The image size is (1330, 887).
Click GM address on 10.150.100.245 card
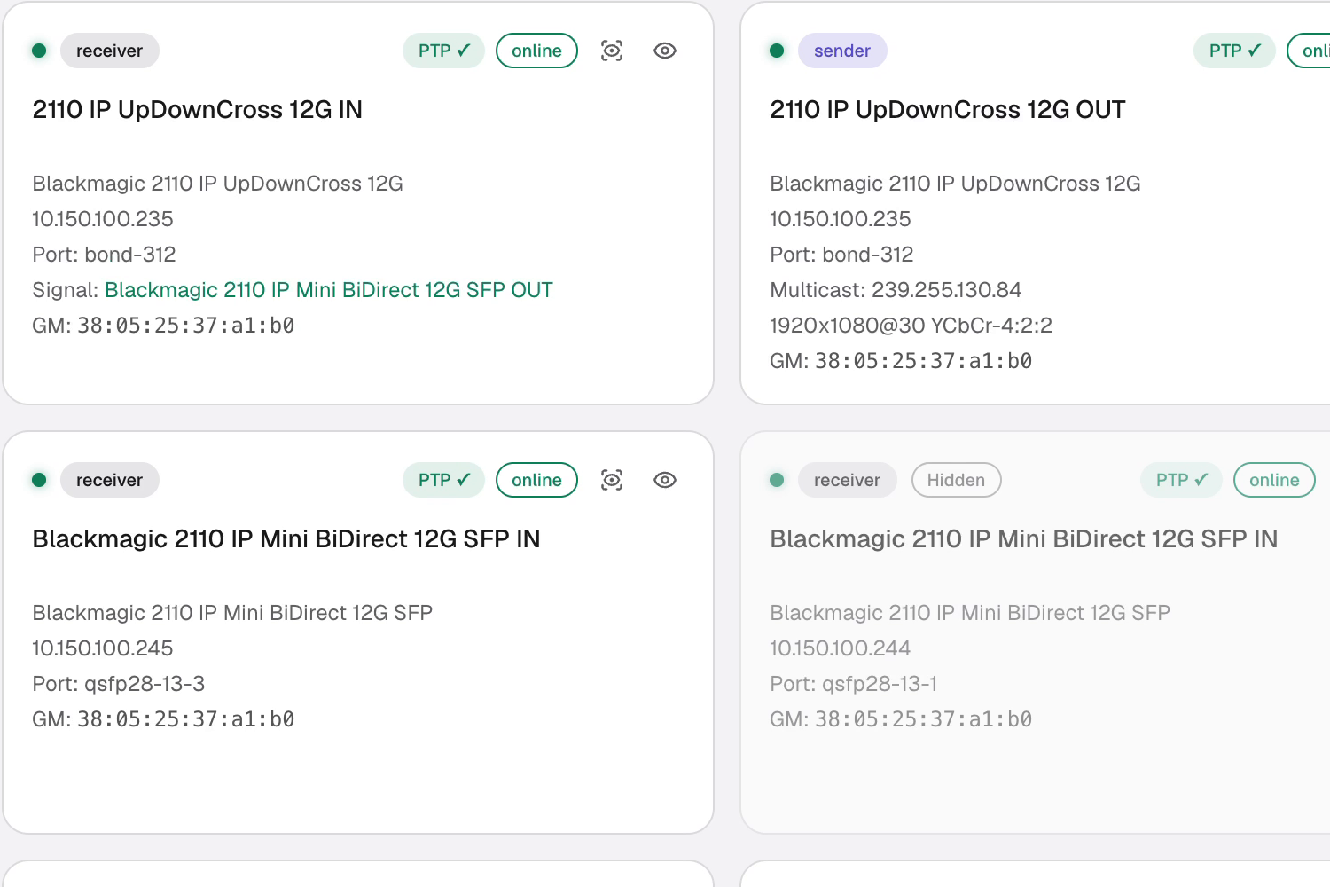point(186,719)
